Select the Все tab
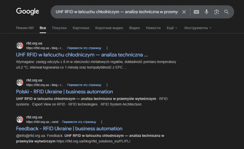 coord(43,28)
